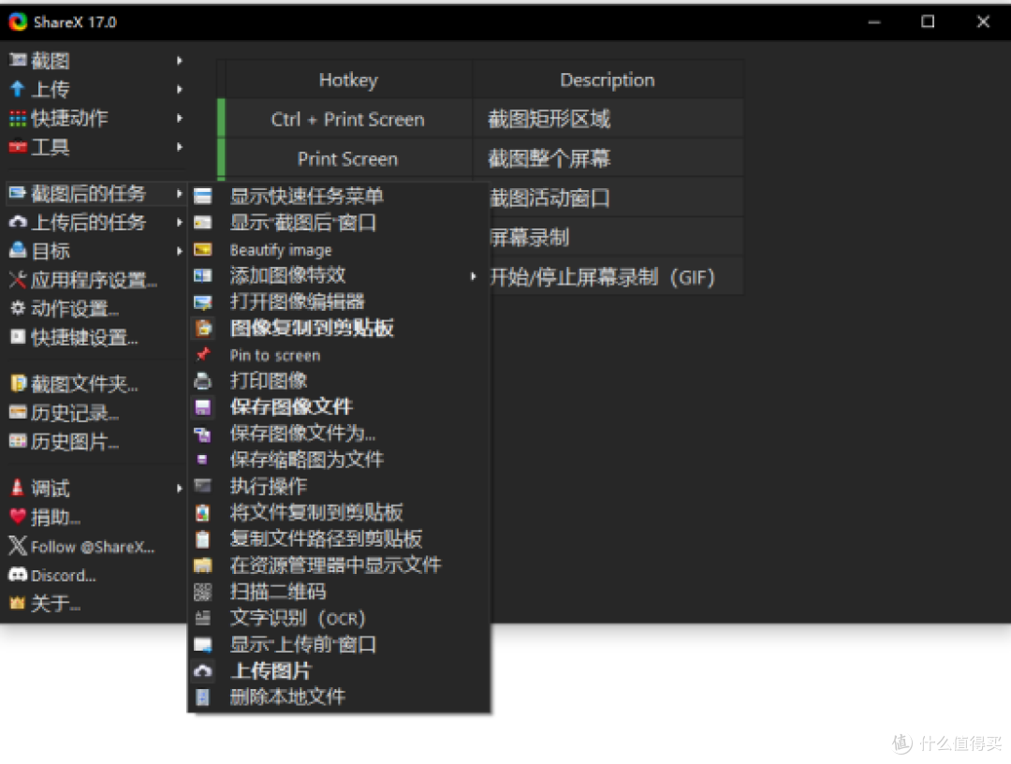Viewport: 1011px width, 764px height.
Task: Click the 扫描二维码 QR icon
Action: click(202, 591)
